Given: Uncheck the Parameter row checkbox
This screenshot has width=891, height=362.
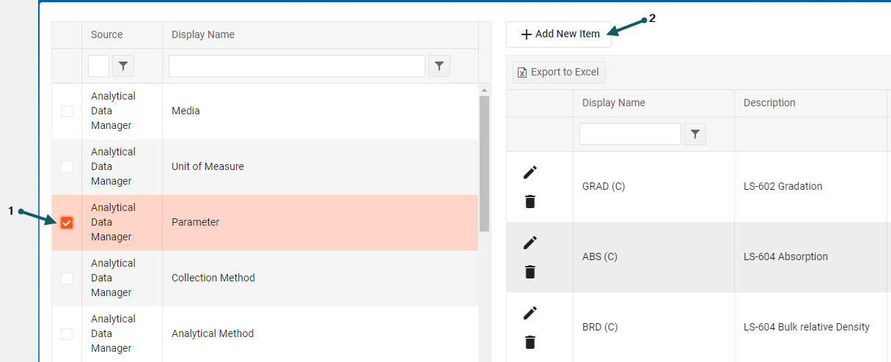Looking at the screenshot, I should point(67,222).
